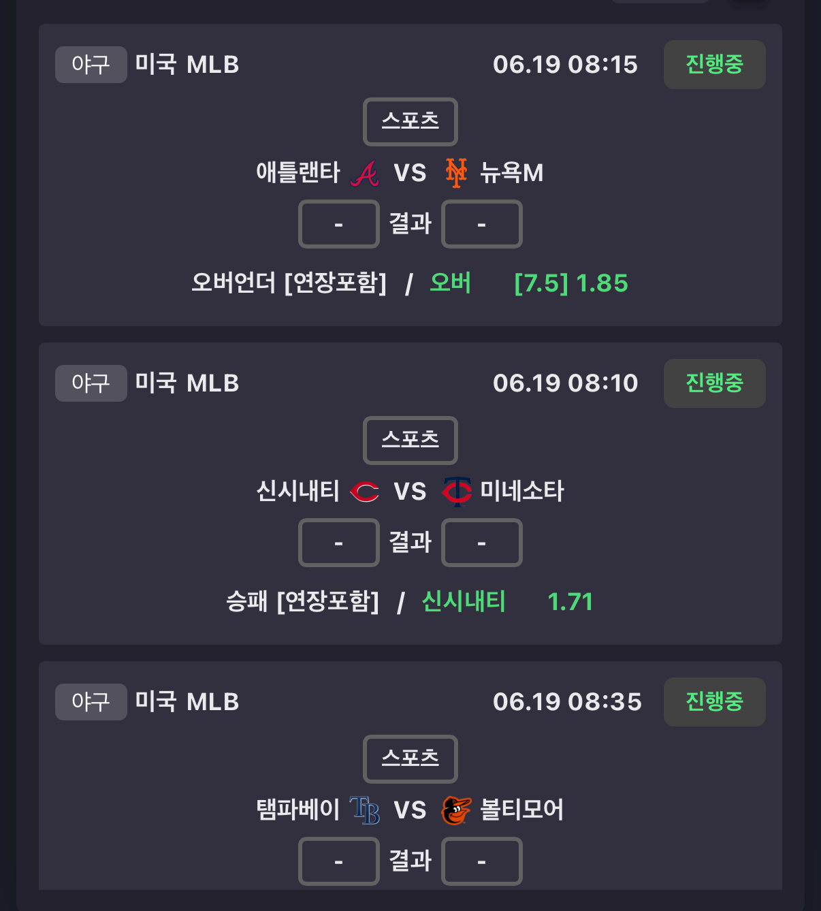Click the Baltimore Orioles bird logo
The width and height of the screenshot is (821, 911).
[x=456, y=810]
